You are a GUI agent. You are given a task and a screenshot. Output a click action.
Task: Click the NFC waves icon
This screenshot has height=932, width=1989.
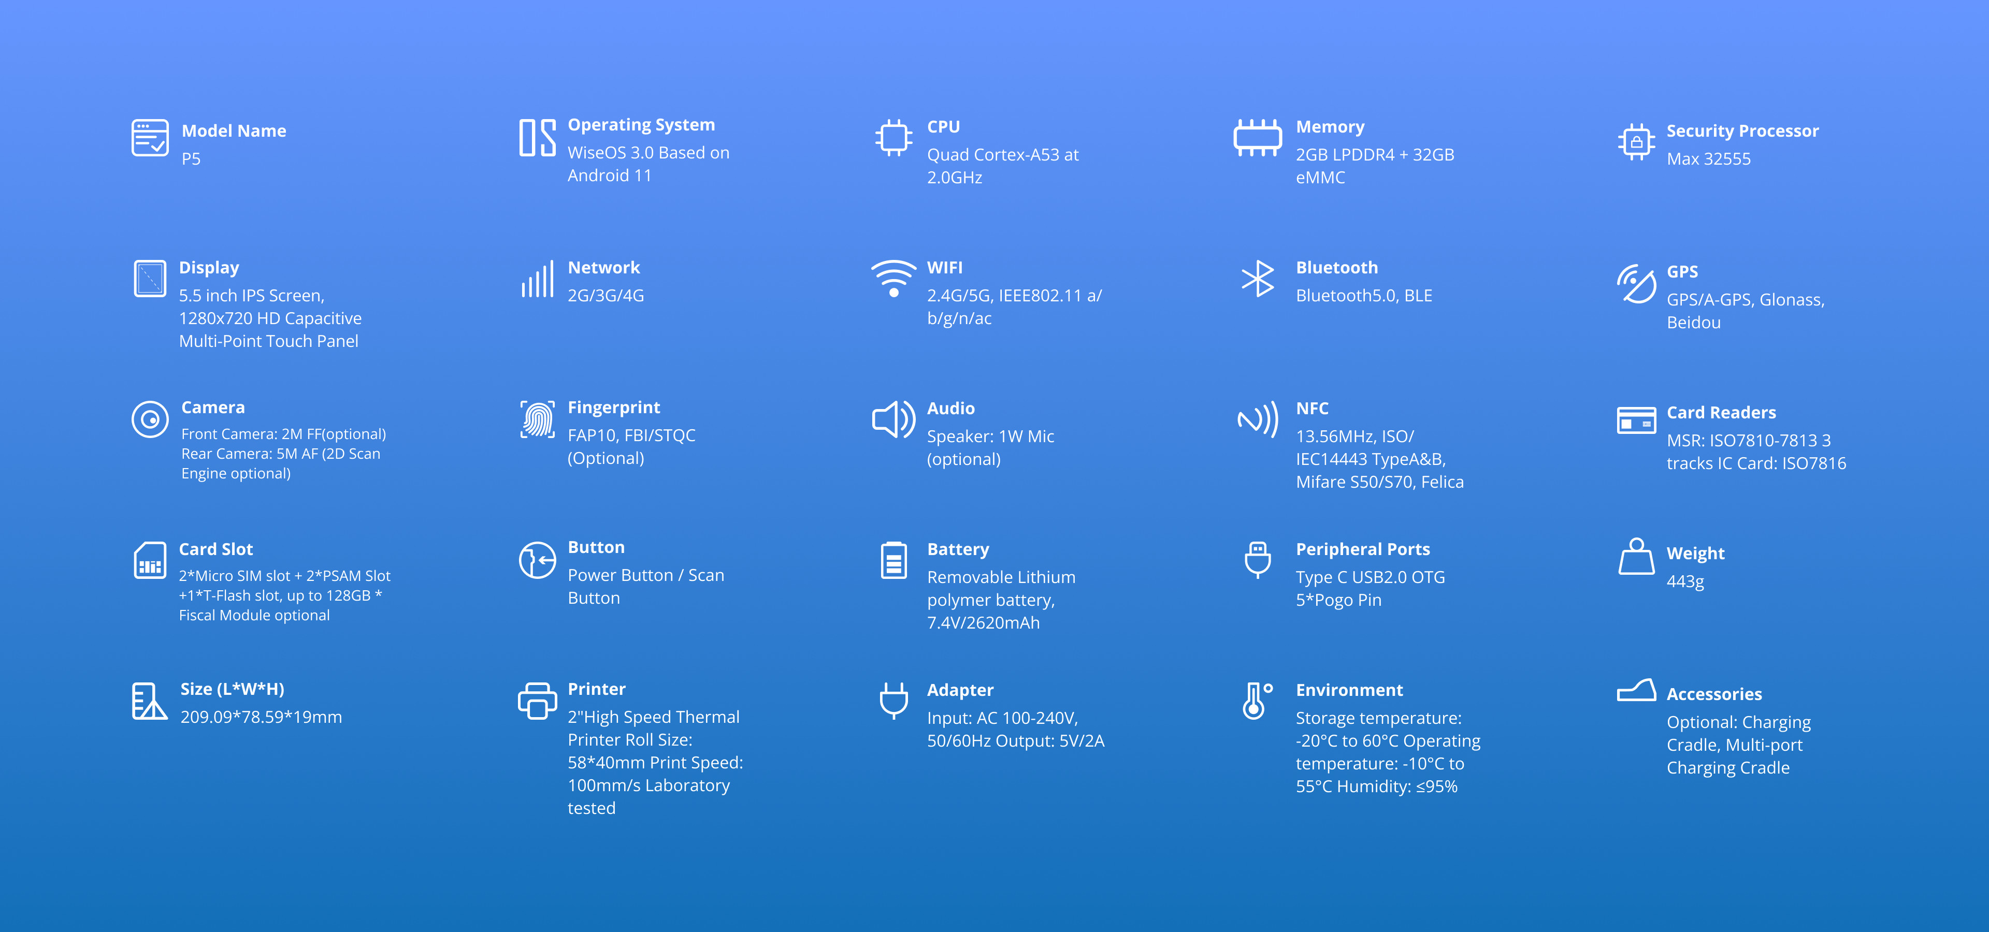[x=1258, y=420]
